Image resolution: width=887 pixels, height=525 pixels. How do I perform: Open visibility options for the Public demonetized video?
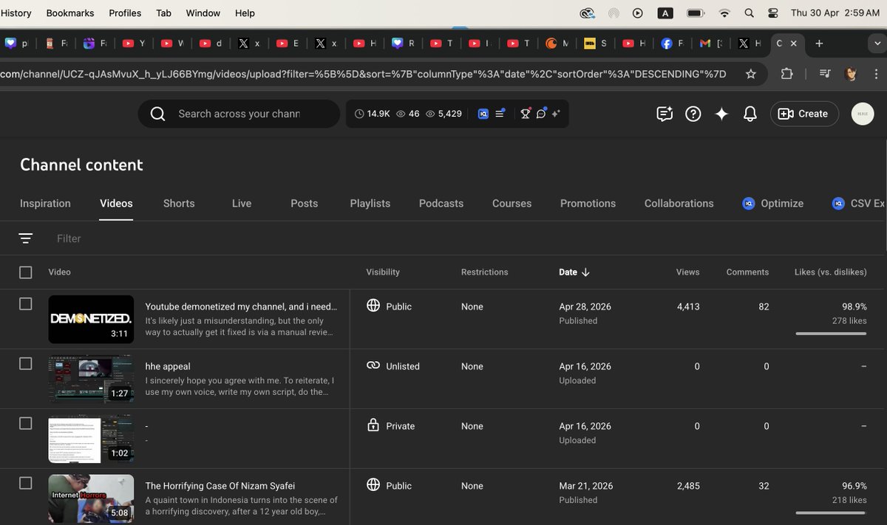390,306
